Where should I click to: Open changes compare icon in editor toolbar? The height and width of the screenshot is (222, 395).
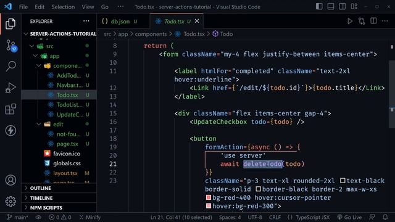tap(362, 21)
